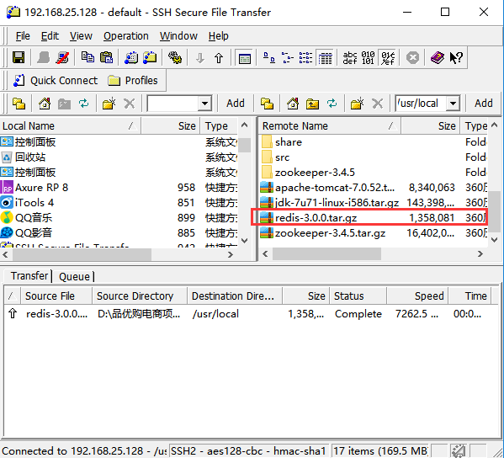Screen dimensions: 504x458
Task: Select zookeeper-3.4.5.tar.gz remote file
Action: pyautogui.click(x=373, y=233)
